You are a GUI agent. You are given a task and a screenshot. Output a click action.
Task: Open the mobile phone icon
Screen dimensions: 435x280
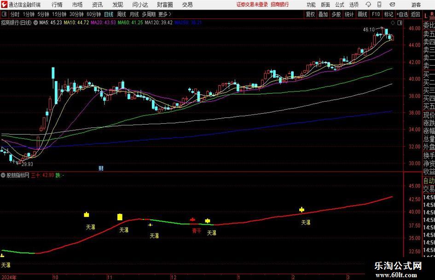(x=379, y=5)
